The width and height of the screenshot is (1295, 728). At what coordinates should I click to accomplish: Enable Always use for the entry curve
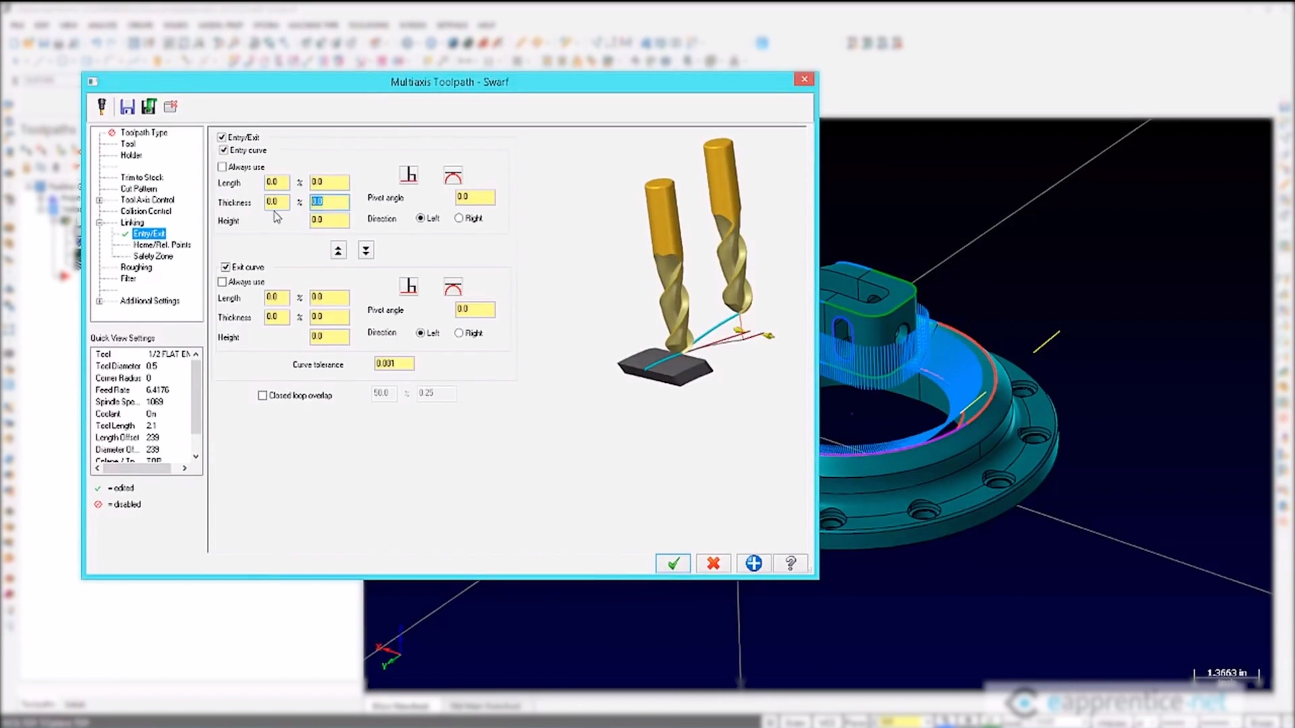(222, 166)
